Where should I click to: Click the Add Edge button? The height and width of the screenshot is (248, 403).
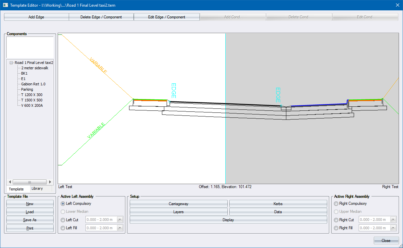point(36,17)
